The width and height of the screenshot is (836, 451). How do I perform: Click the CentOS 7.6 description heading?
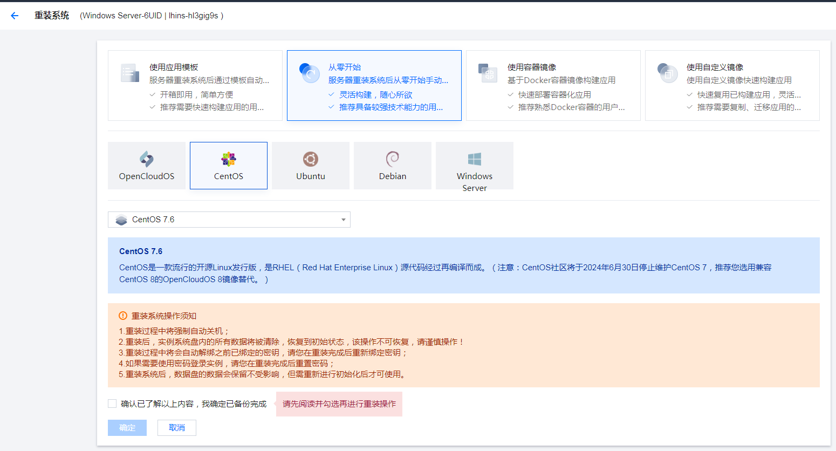point(141,251)
